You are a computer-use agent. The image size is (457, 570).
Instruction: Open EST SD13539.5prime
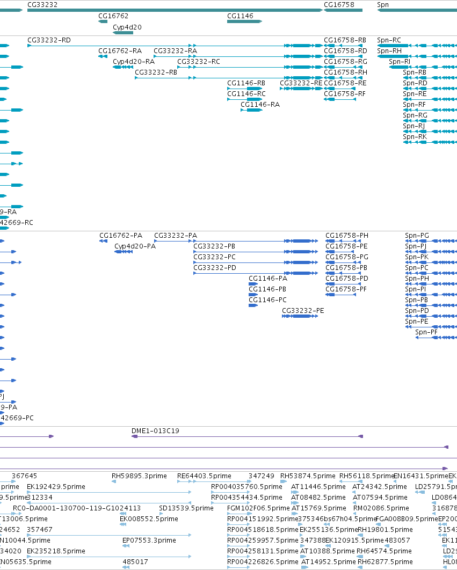[186, 508]
